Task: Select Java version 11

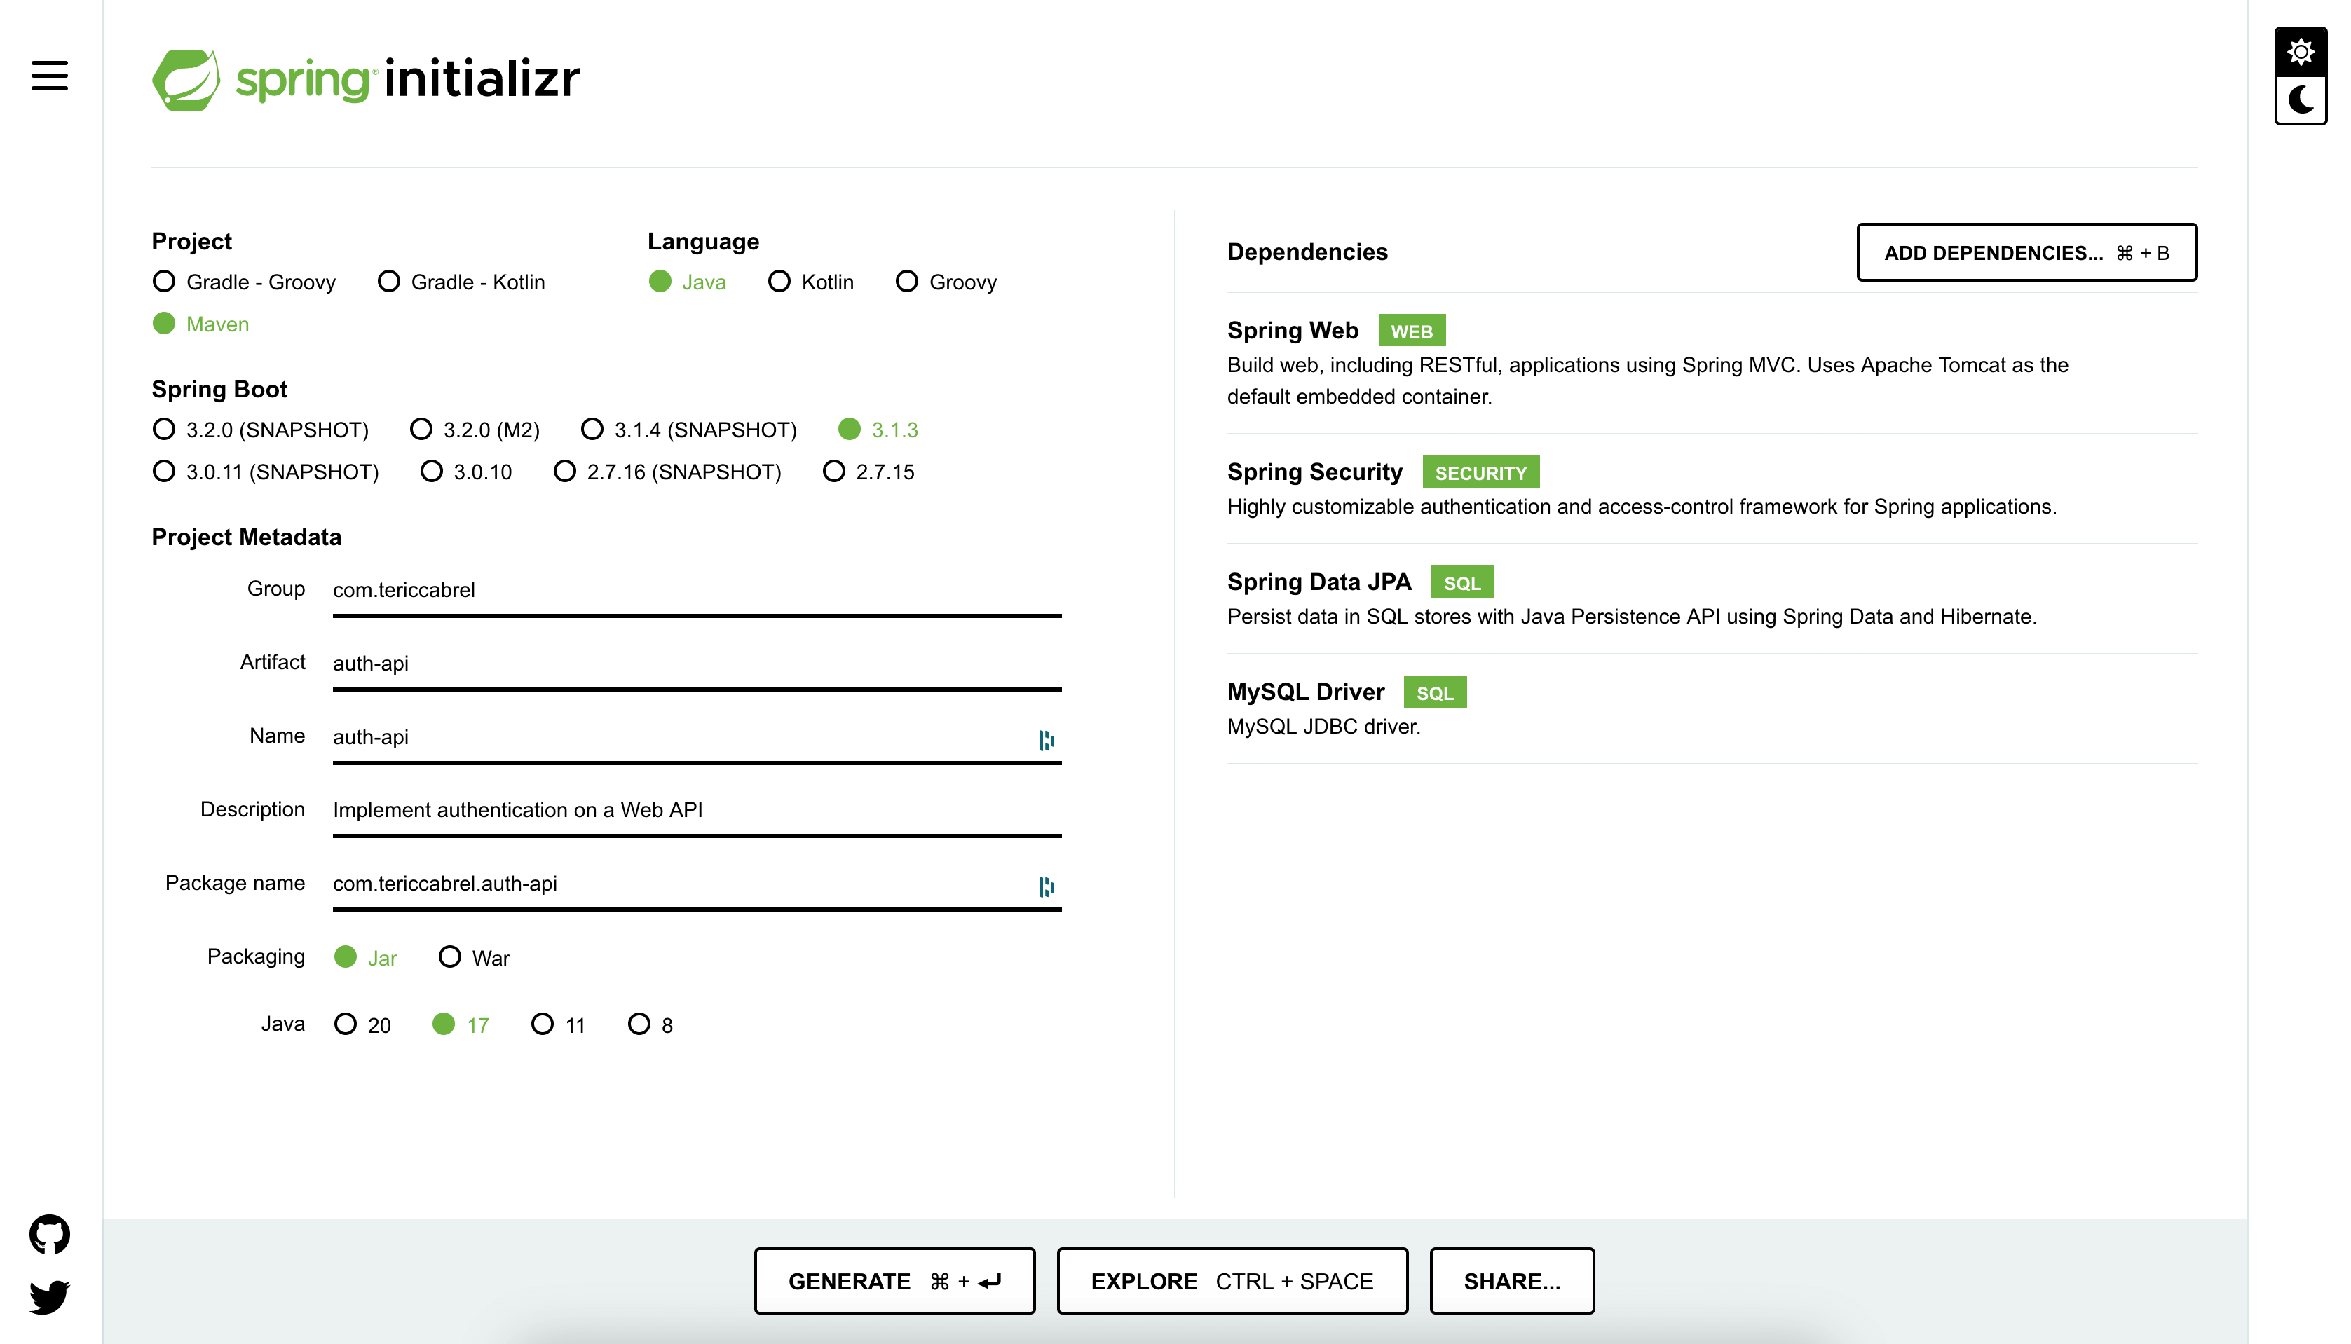Action: [543, 1024]
